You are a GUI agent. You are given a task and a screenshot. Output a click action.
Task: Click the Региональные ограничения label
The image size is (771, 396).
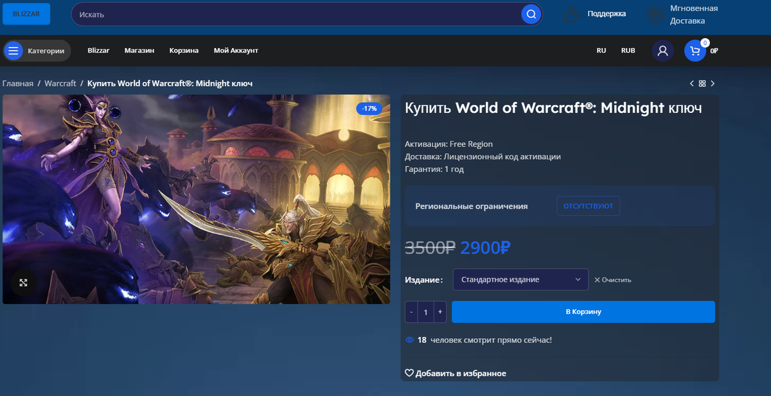[x=472, y=206]
